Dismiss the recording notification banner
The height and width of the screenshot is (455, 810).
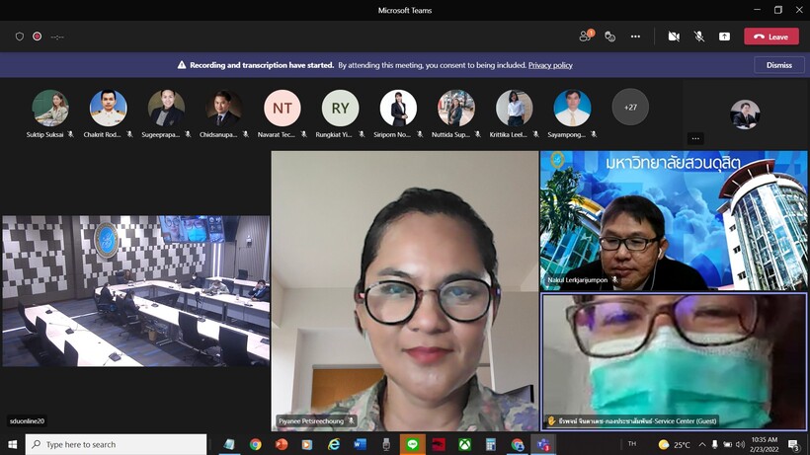click(x=778, y=65)
